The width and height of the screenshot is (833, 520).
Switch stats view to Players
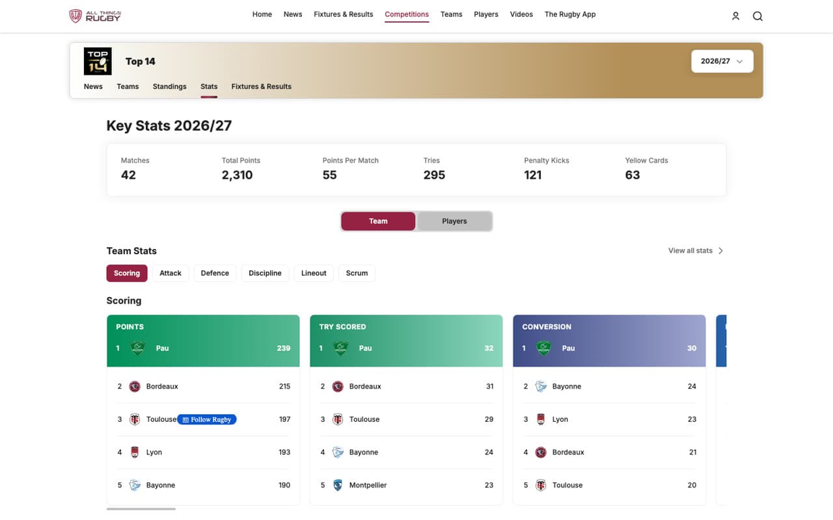pyautogui.click(x=454, y=221)
